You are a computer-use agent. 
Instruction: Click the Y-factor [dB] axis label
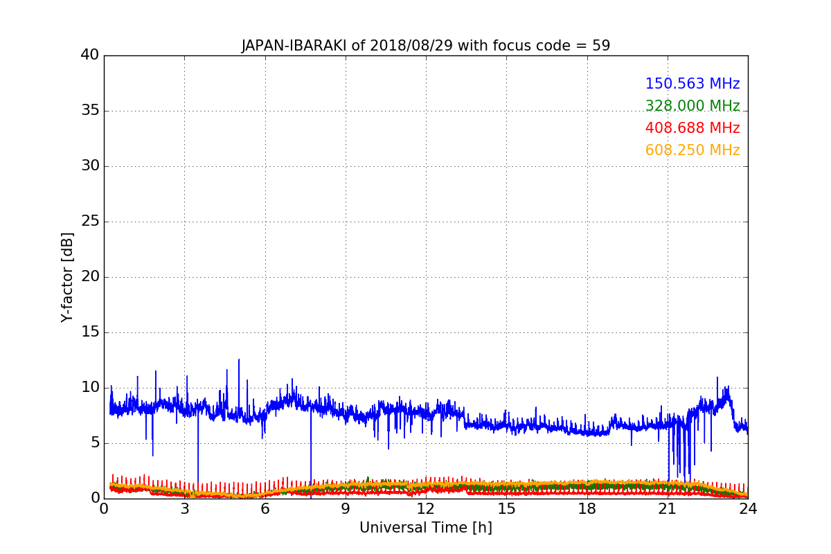pos(67,277)
